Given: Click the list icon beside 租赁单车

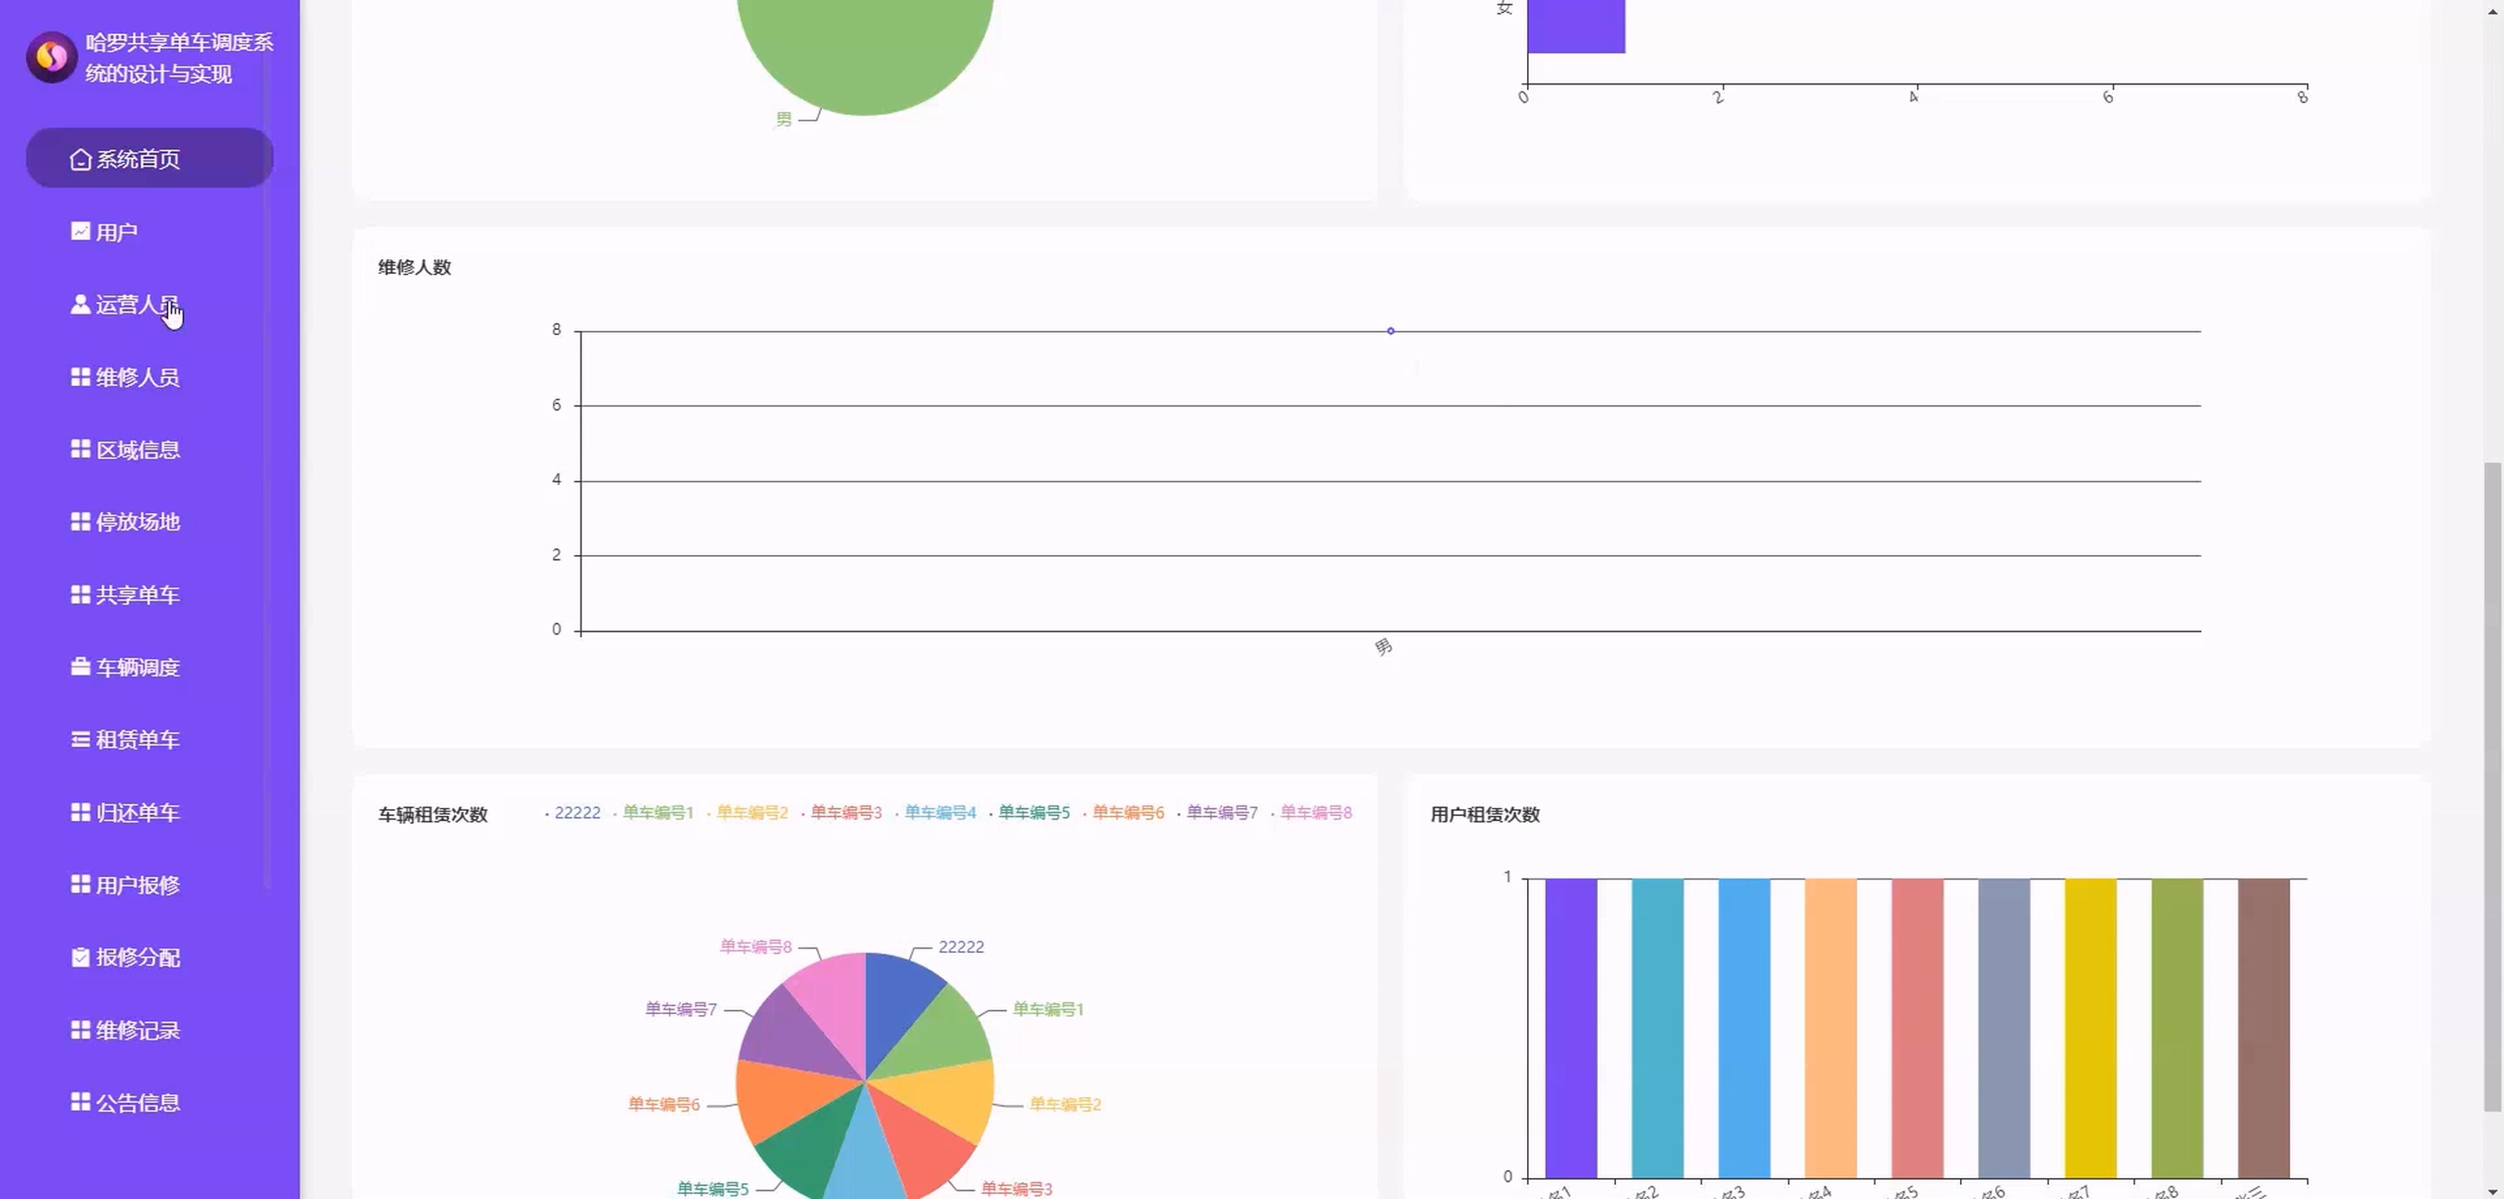Looking at the screenshot, I should tap(80, 739).
